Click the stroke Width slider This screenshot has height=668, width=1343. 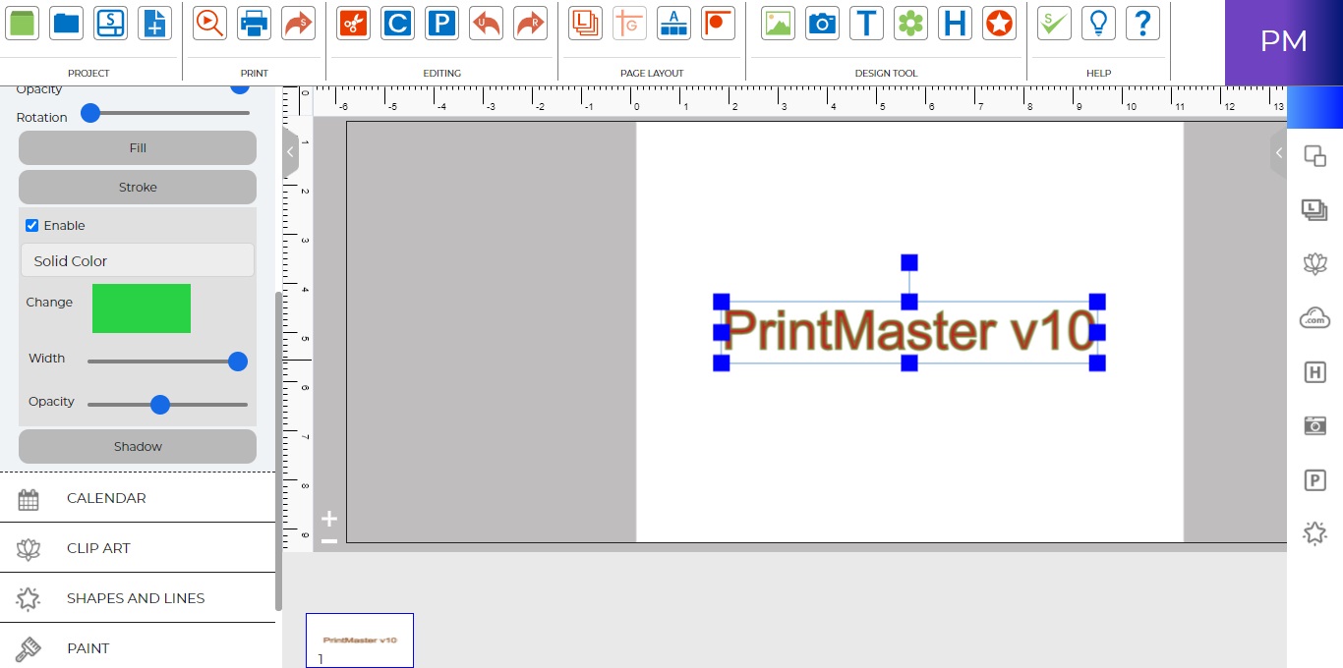(x=167, y=362)
